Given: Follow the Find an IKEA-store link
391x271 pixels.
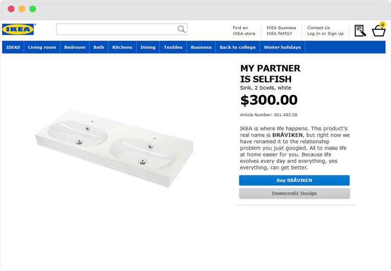Looking at the screenshot, I should [244, 31].
